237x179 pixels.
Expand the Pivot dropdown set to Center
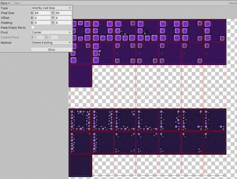point(51,32)
